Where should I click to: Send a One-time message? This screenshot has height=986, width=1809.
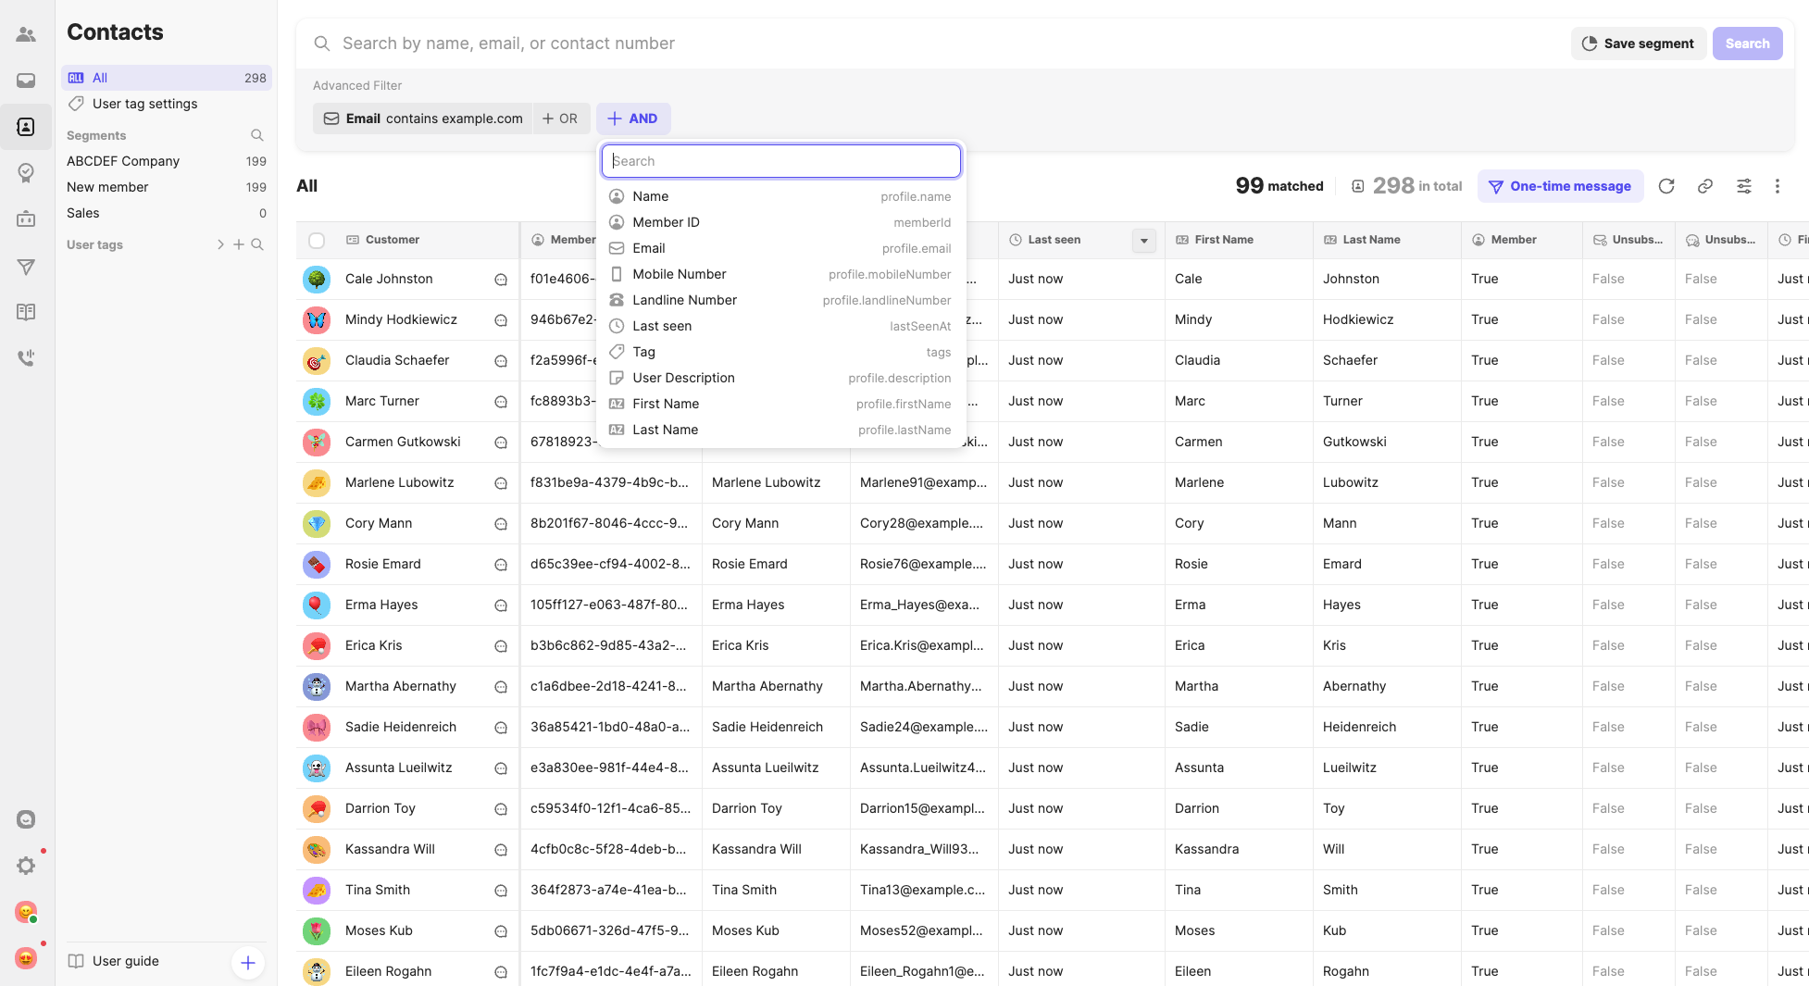(1560, 186)
